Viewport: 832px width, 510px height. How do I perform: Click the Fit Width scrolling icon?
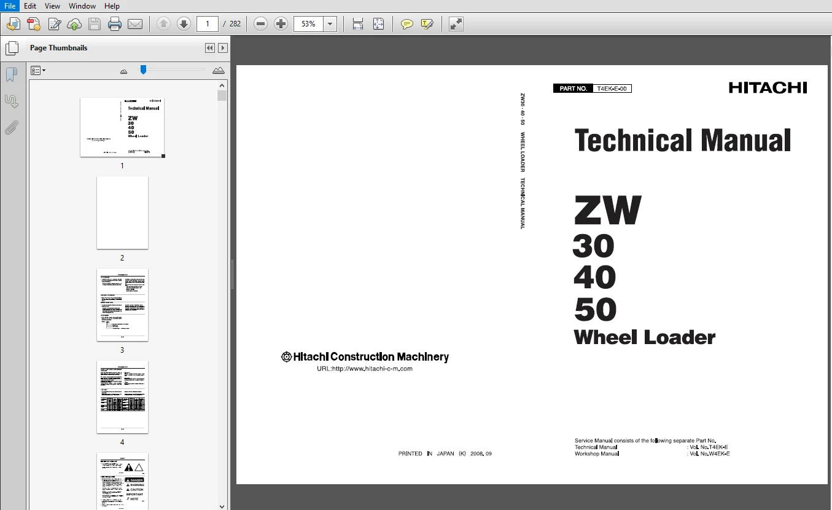pyautogui.click(x=358, y=24)
